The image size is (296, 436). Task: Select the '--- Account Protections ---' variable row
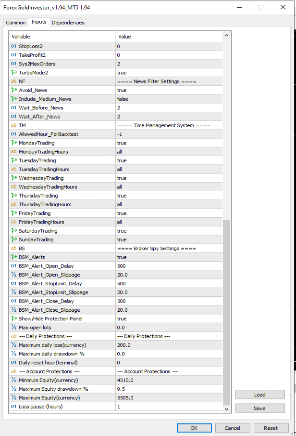pos(49,371)
